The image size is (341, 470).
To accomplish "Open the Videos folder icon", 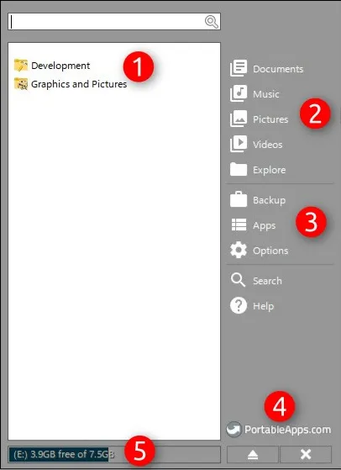I will coord(239,144).
